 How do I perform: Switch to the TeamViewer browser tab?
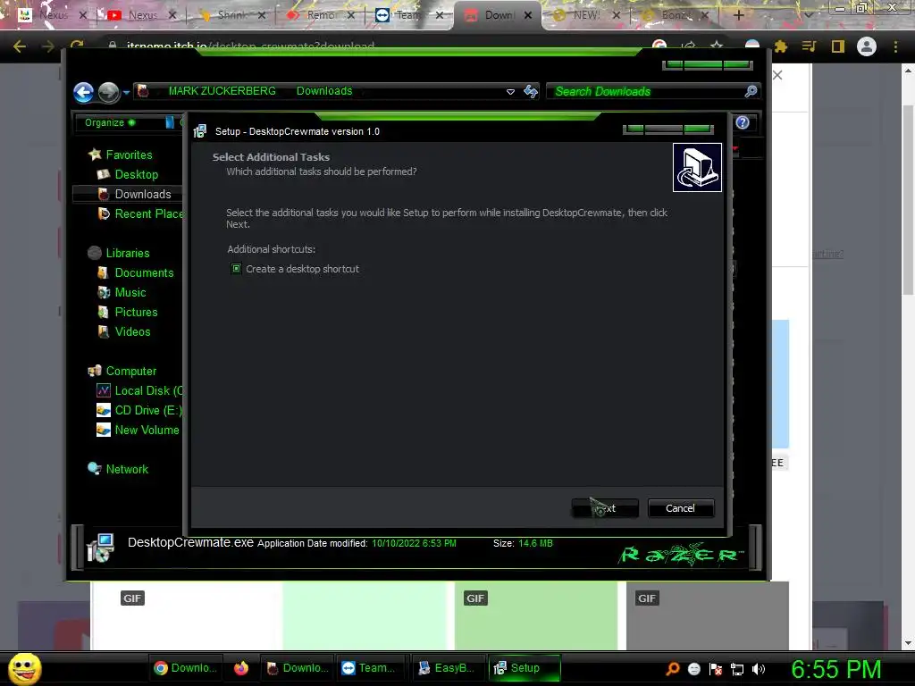coord(407,15)
